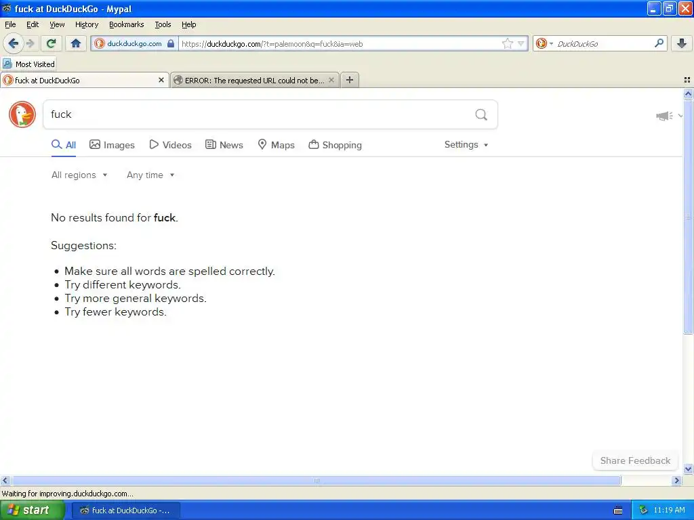Click the small dropdown arrow beside megaphone
694x520 pixels.
click(680, 116)
